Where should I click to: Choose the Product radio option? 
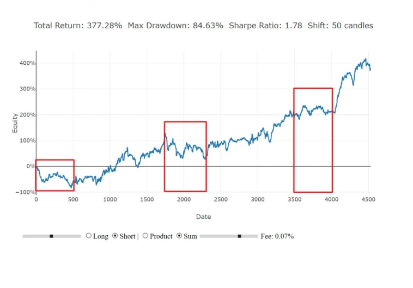point(145,236)
